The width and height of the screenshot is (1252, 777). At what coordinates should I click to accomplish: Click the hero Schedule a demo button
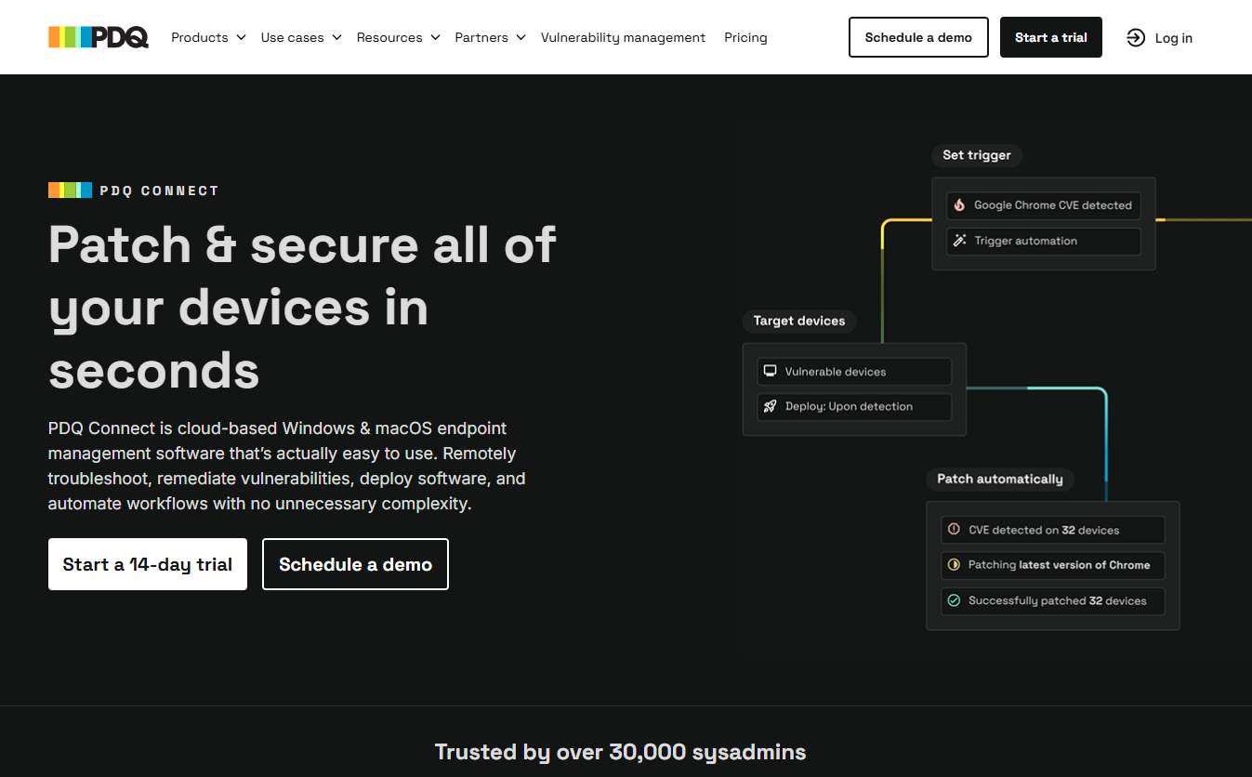(x=355, y=564)
